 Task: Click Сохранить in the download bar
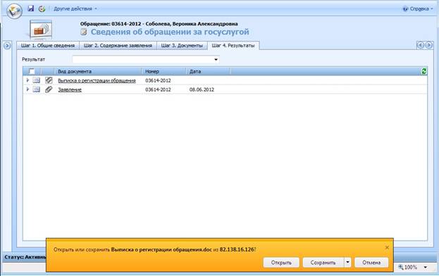[323, 263]
